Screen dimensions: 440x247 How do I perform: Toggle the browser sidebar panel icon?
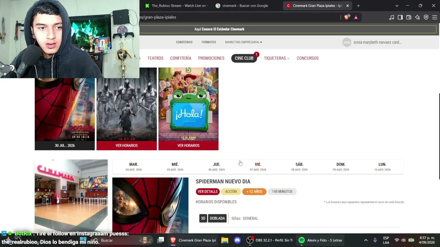400,17
